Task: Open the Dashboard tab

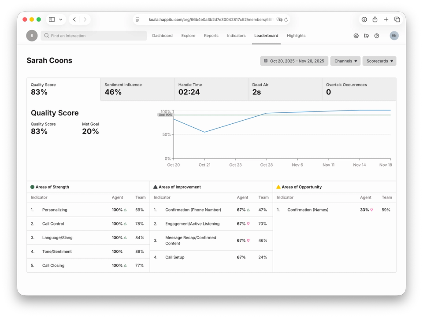Action: 163,36
